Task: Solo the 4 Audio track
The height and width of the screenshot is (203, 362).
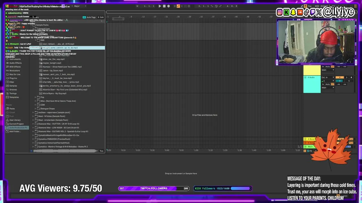Action: tap(347, 78)
